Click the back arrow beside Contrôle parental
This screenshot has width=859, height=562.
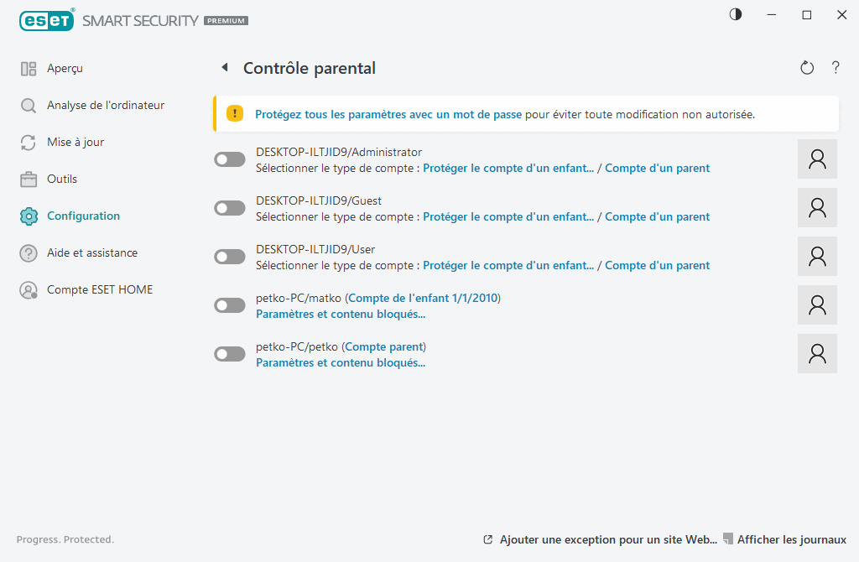click(224, 68)
